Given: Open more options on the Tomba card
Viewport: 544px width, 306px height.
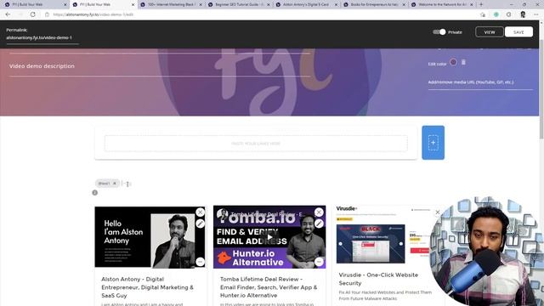Looking at the screenshot, I should [319, 262].
